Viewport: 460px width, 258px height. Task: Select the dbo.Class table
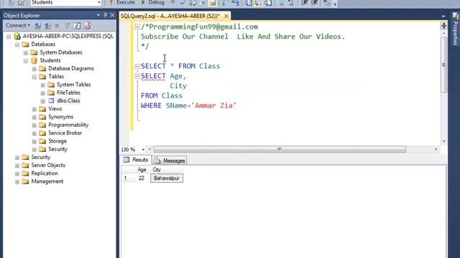[x=68, y=100]
